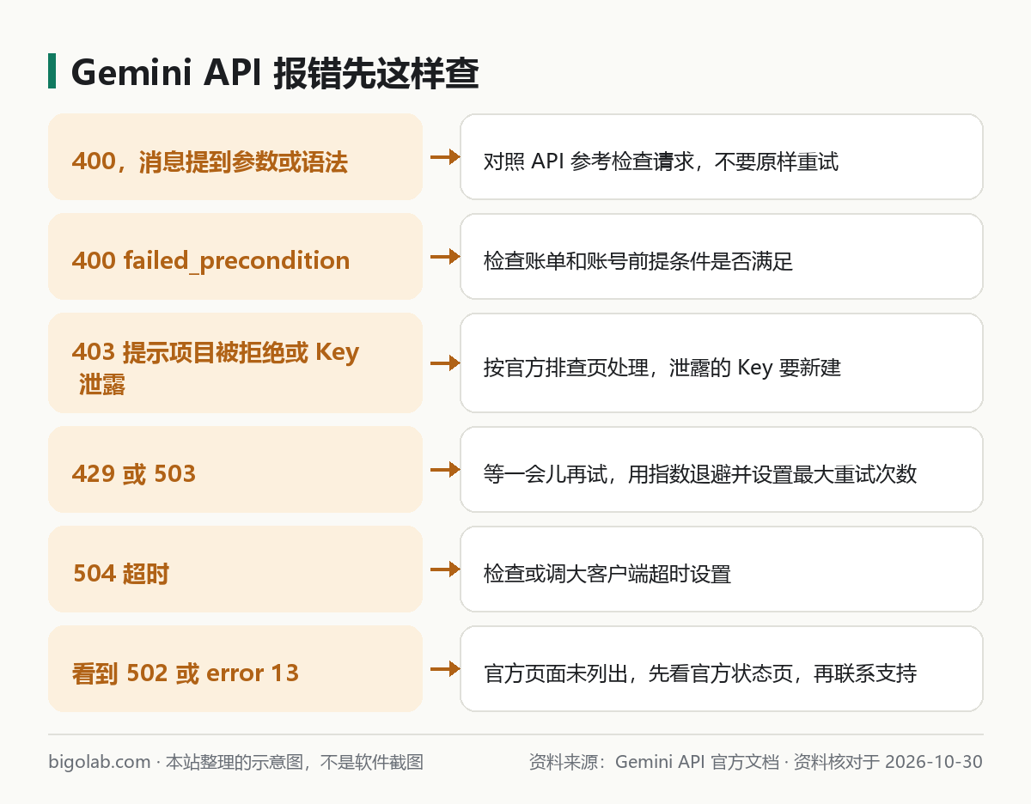Viewport: 1031px width, 804px height.
Task: Click "本站整理的示意图，不是软件截图" footer note
Action: (x=294, y=762)
